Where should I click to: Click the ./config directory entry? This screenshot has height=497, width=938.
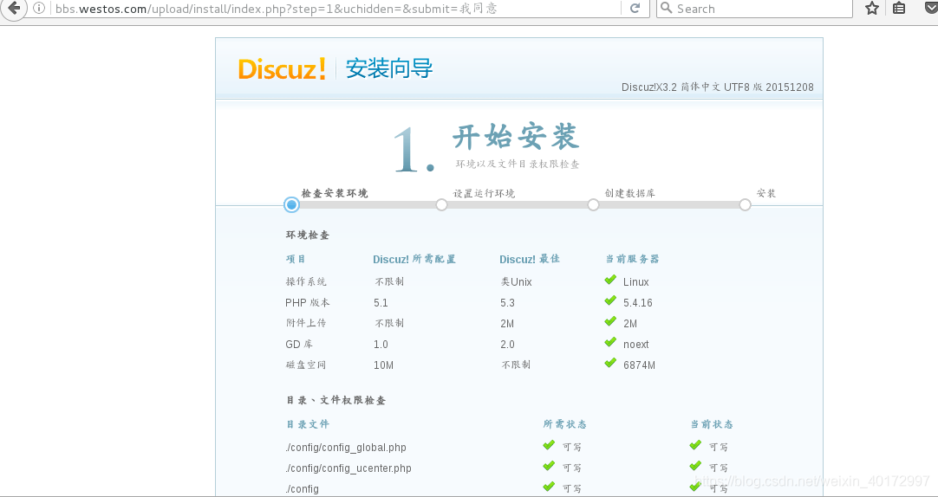pyautogui.click(x=302, y=488)
